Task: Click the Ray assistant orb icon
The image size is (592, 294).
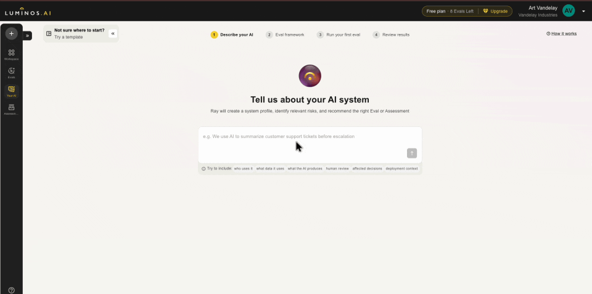Action: click(x=310, y=76)
